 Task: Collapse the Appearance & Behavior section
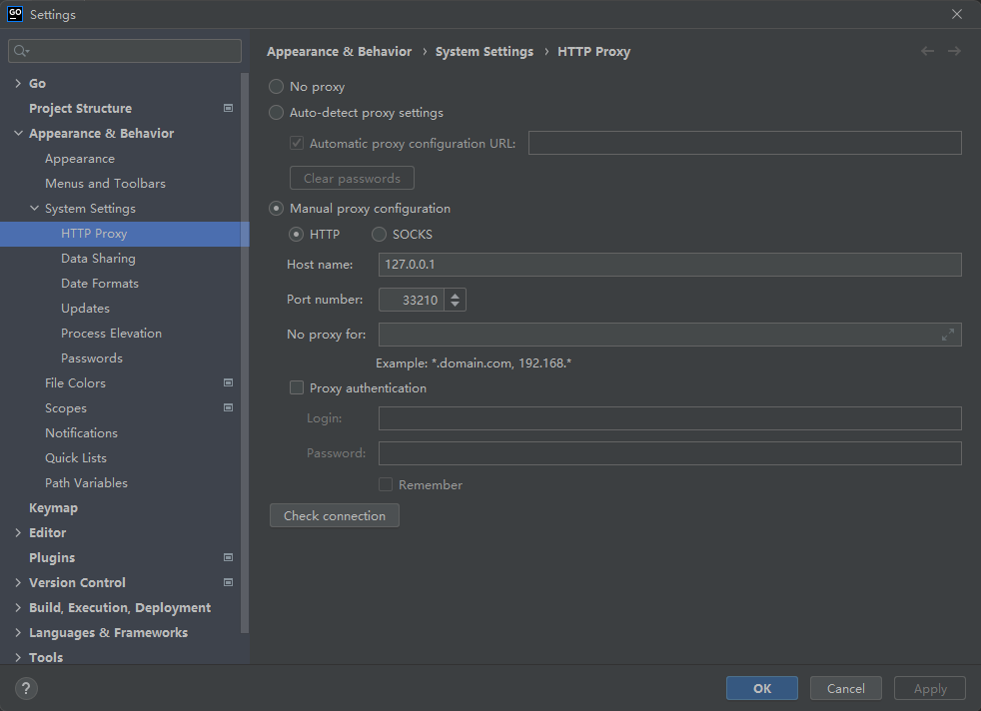(18, 133)
